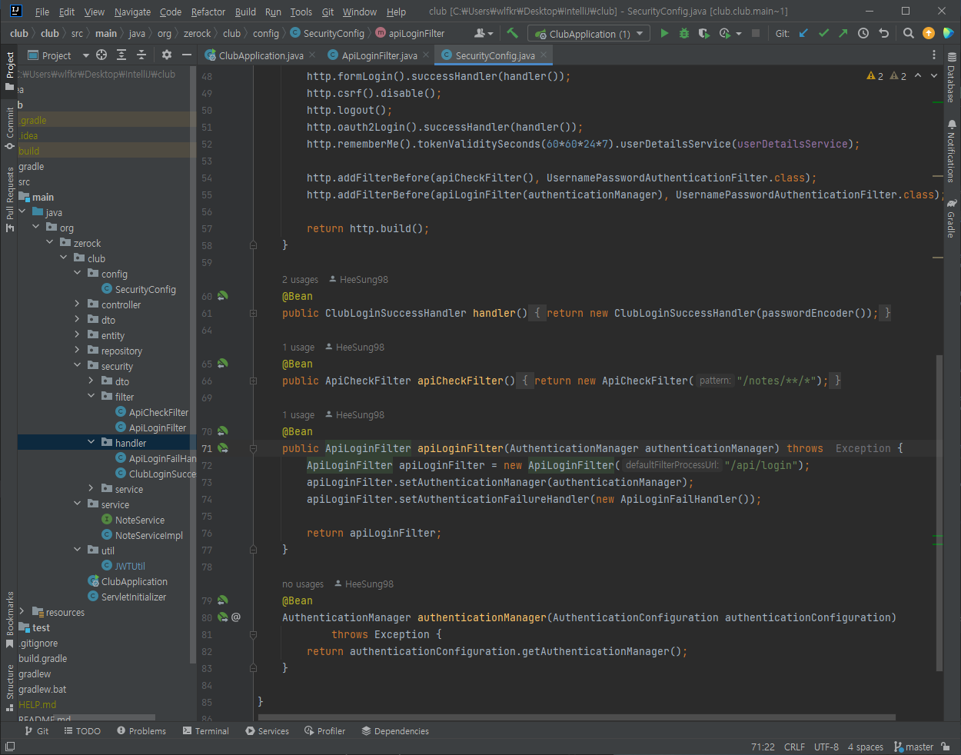
Task: Run ClubApplication with coverage
Action: [x=703, y=33]
